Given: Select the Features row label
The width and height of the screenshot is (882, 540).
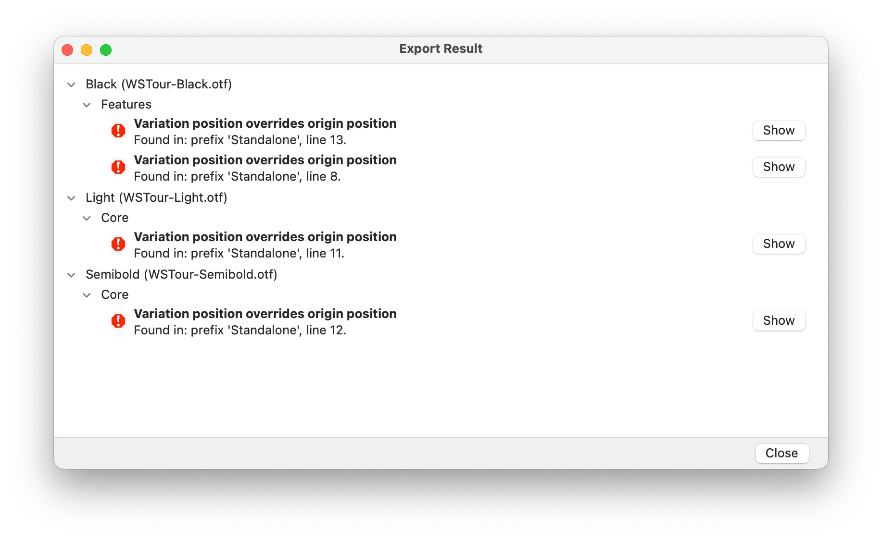Looking at the screenshot, I should pos(126,105).
